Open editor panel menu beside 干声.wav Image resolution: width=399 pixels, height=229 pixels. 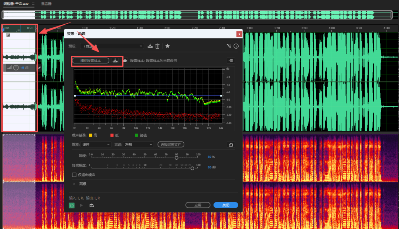(33, 4)
